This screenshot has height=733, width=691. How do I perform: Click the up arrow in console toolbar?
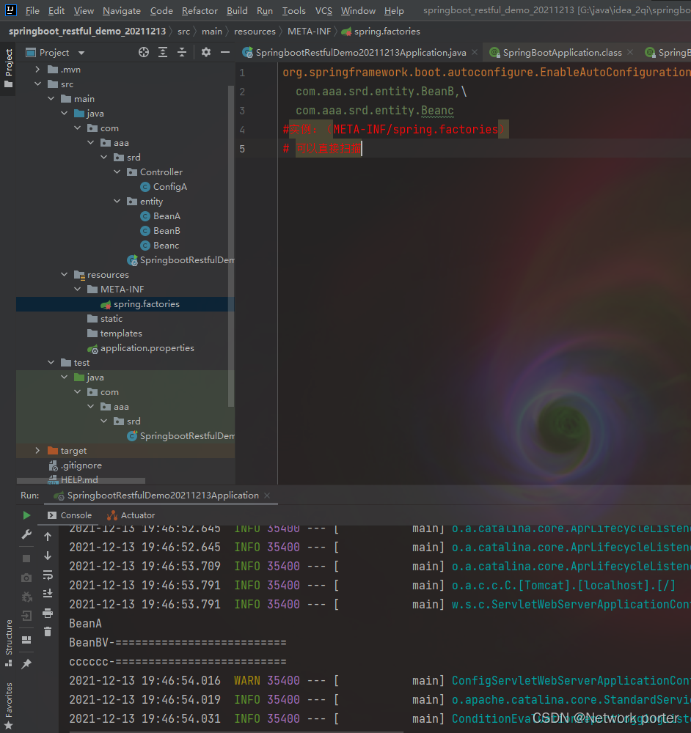click(48, 537)
